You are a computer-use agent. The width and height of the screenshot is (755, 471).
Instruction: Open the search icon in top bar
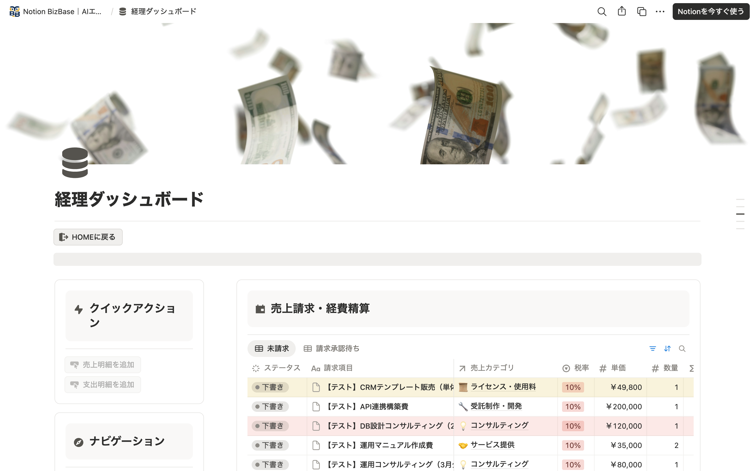602,12
